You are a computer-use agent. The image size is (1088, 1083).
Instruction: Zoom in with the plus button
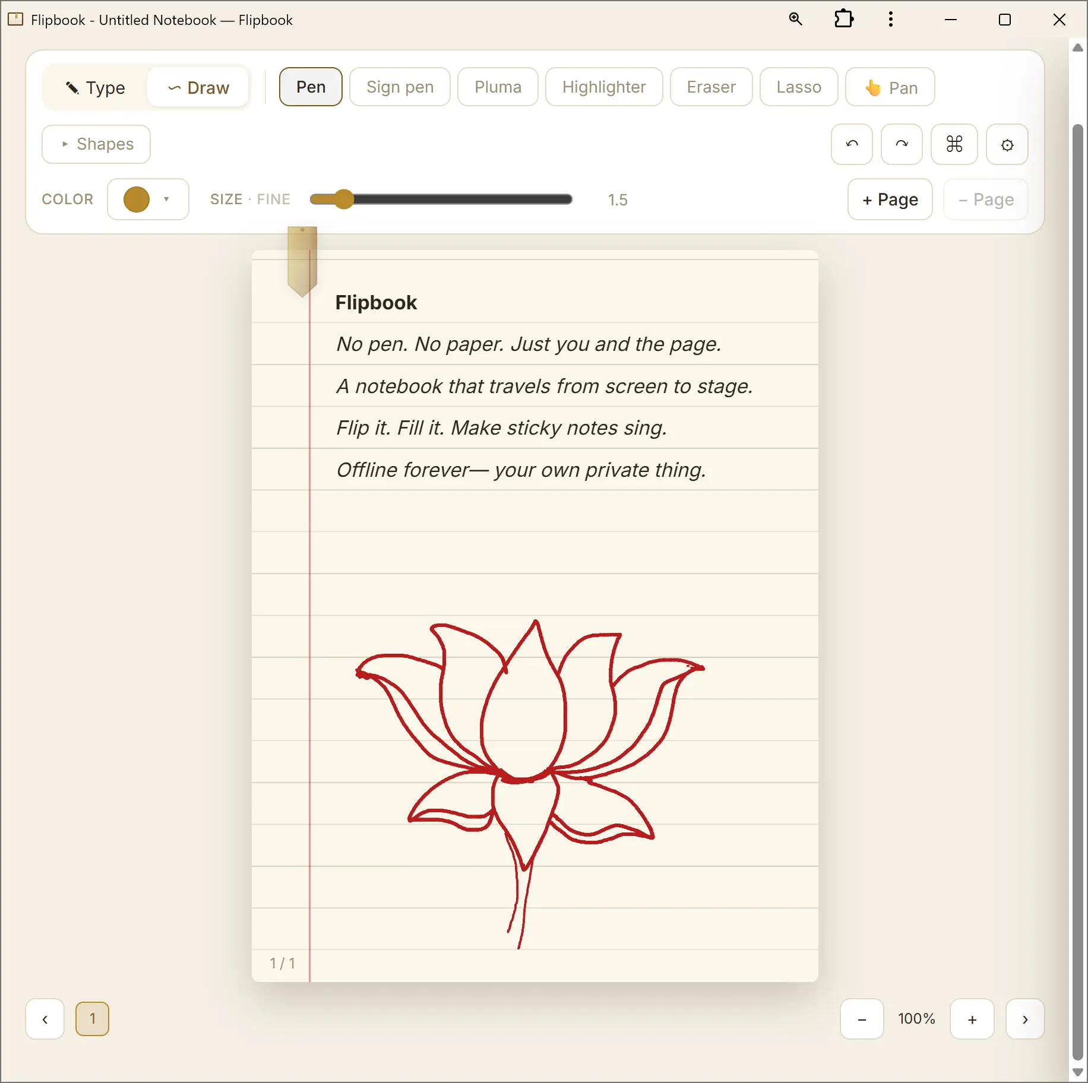[x=972, y=1019]
